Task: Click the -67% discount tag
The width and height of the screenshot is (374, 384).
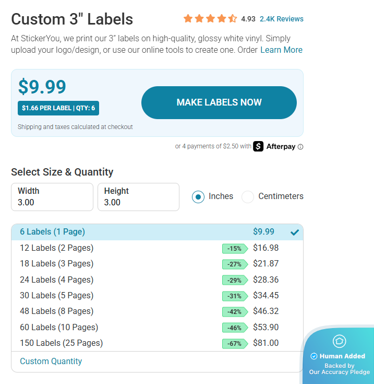Action: pos(234,343)
